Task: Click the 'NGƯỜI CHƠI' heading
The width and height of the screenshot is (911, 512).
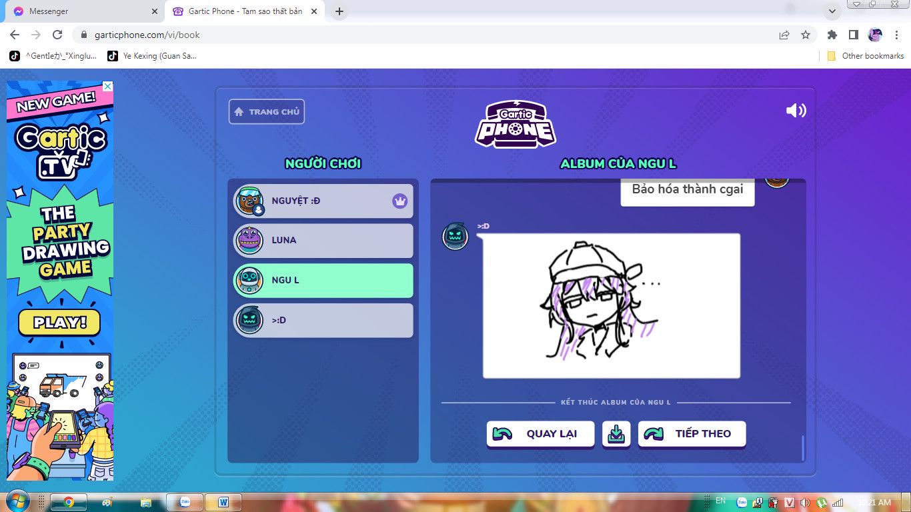Action: [x=323, y=164]
